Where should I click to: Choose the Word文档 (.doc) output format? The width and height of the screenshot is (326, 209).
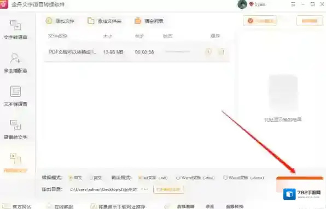click(x=195, y=178)
